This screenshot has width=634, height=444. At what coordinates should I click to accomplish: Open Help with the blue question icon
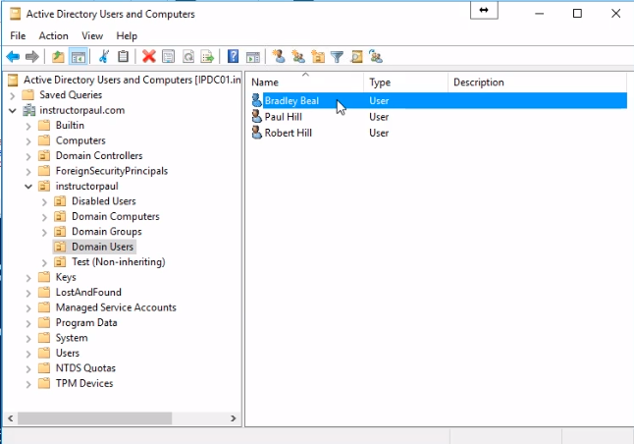click(233, 56)
